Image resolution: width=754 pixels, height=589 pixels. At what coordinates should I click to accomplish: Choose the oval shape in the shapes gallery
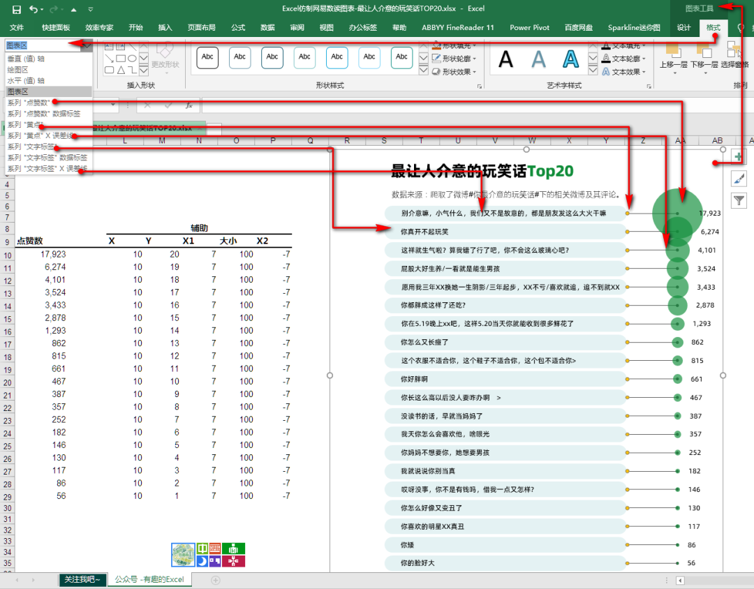[132, 58]
